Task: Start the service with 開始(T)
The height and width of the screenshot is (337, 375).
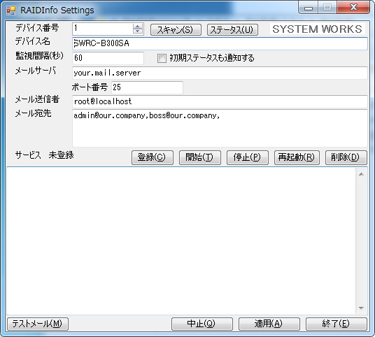Action: coord(199,157)
